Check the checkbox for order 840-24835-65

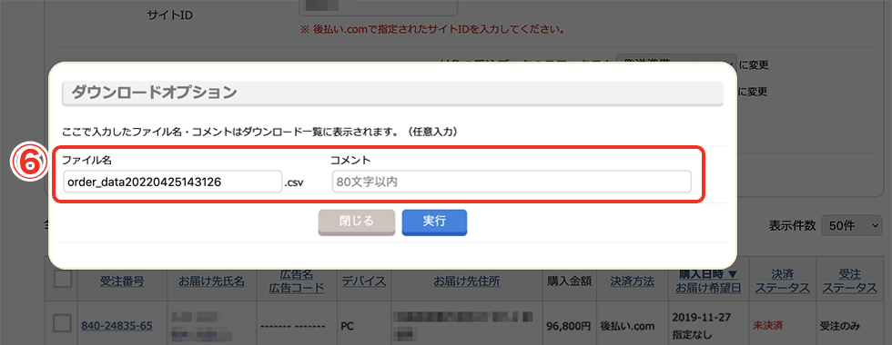[62, 323]
